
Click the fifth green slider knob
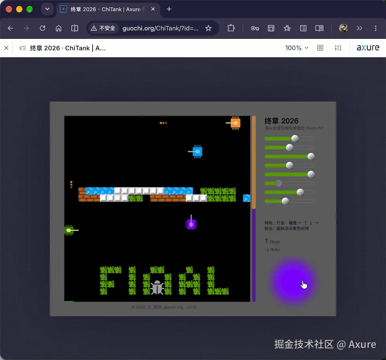click(x=311, y=174)
